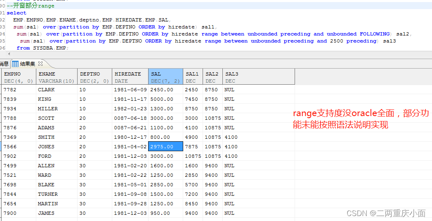This screenshot has width=432, height=221.
Task: Click SAL3 value 4100 in SMITH row
Action: coord(259,137)
